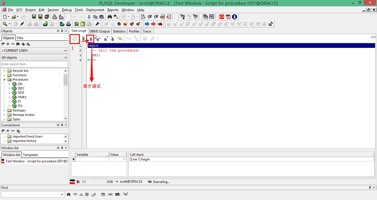Open the Tools menu
The image size is (377, 200).
[x=79, y=10]
